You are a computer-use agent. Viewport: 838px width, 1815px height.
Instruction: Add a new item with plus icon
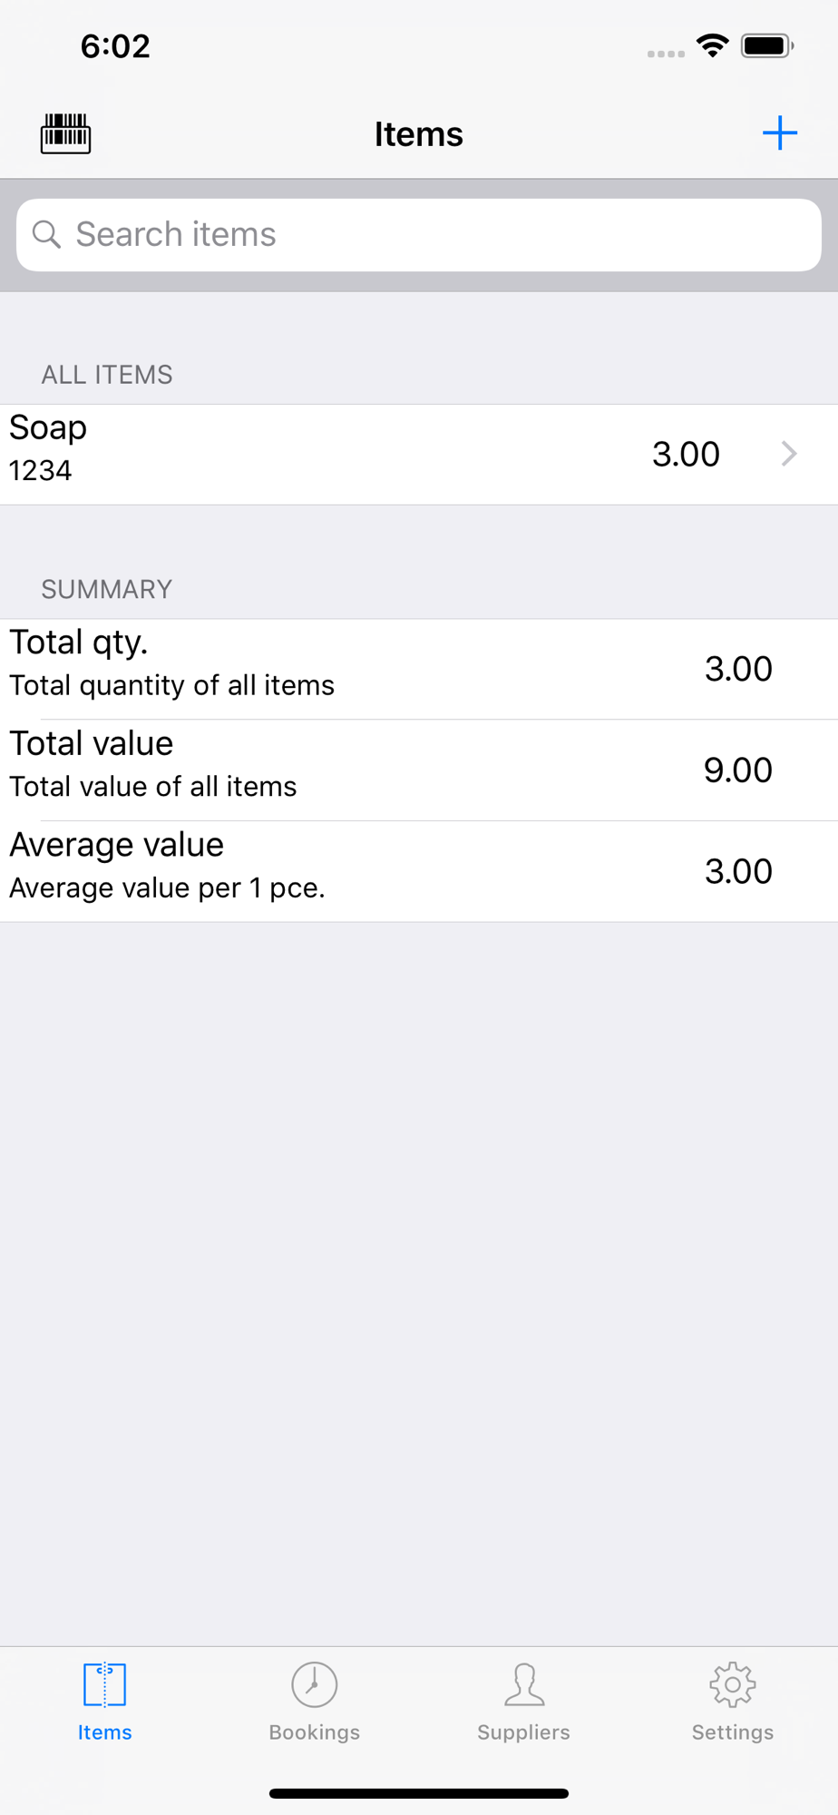(x=779, y=133)
